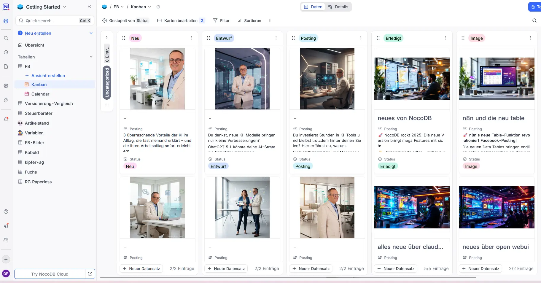Open the Neu column three-dot menu
This screenshot has width=541, height=283.
pos(191,38)
